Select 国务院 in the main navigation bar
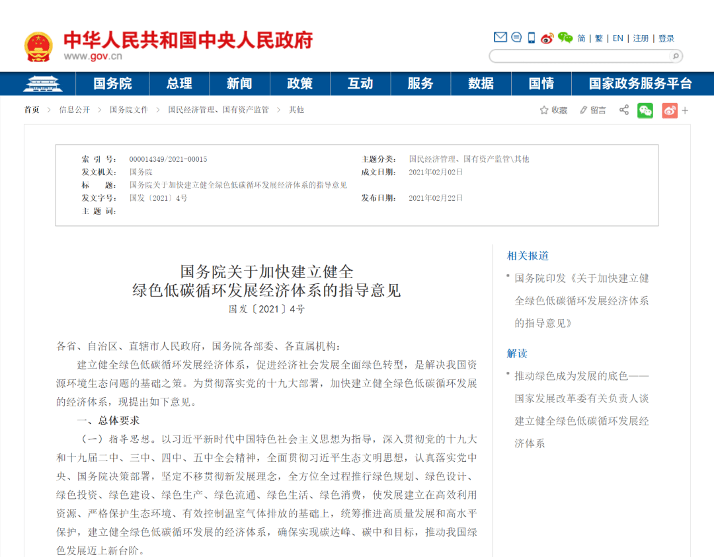Image resolution: width=714 pixels, height=557 pixels. [x=112, y=84]
